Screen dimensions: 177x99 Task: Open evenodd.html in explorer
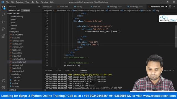pyautogui.click(x=24, y=47)
